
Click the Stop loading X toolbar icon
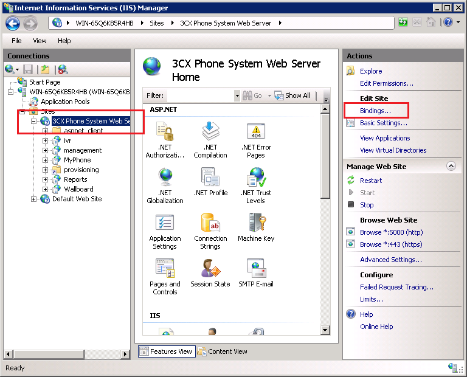417,22
